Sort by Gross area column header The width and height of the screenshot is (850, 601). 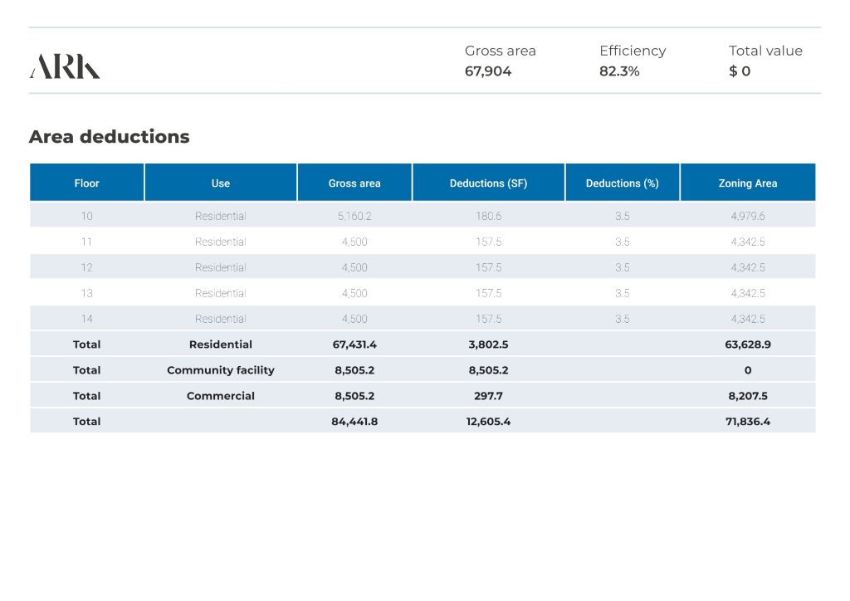(354, 183)
